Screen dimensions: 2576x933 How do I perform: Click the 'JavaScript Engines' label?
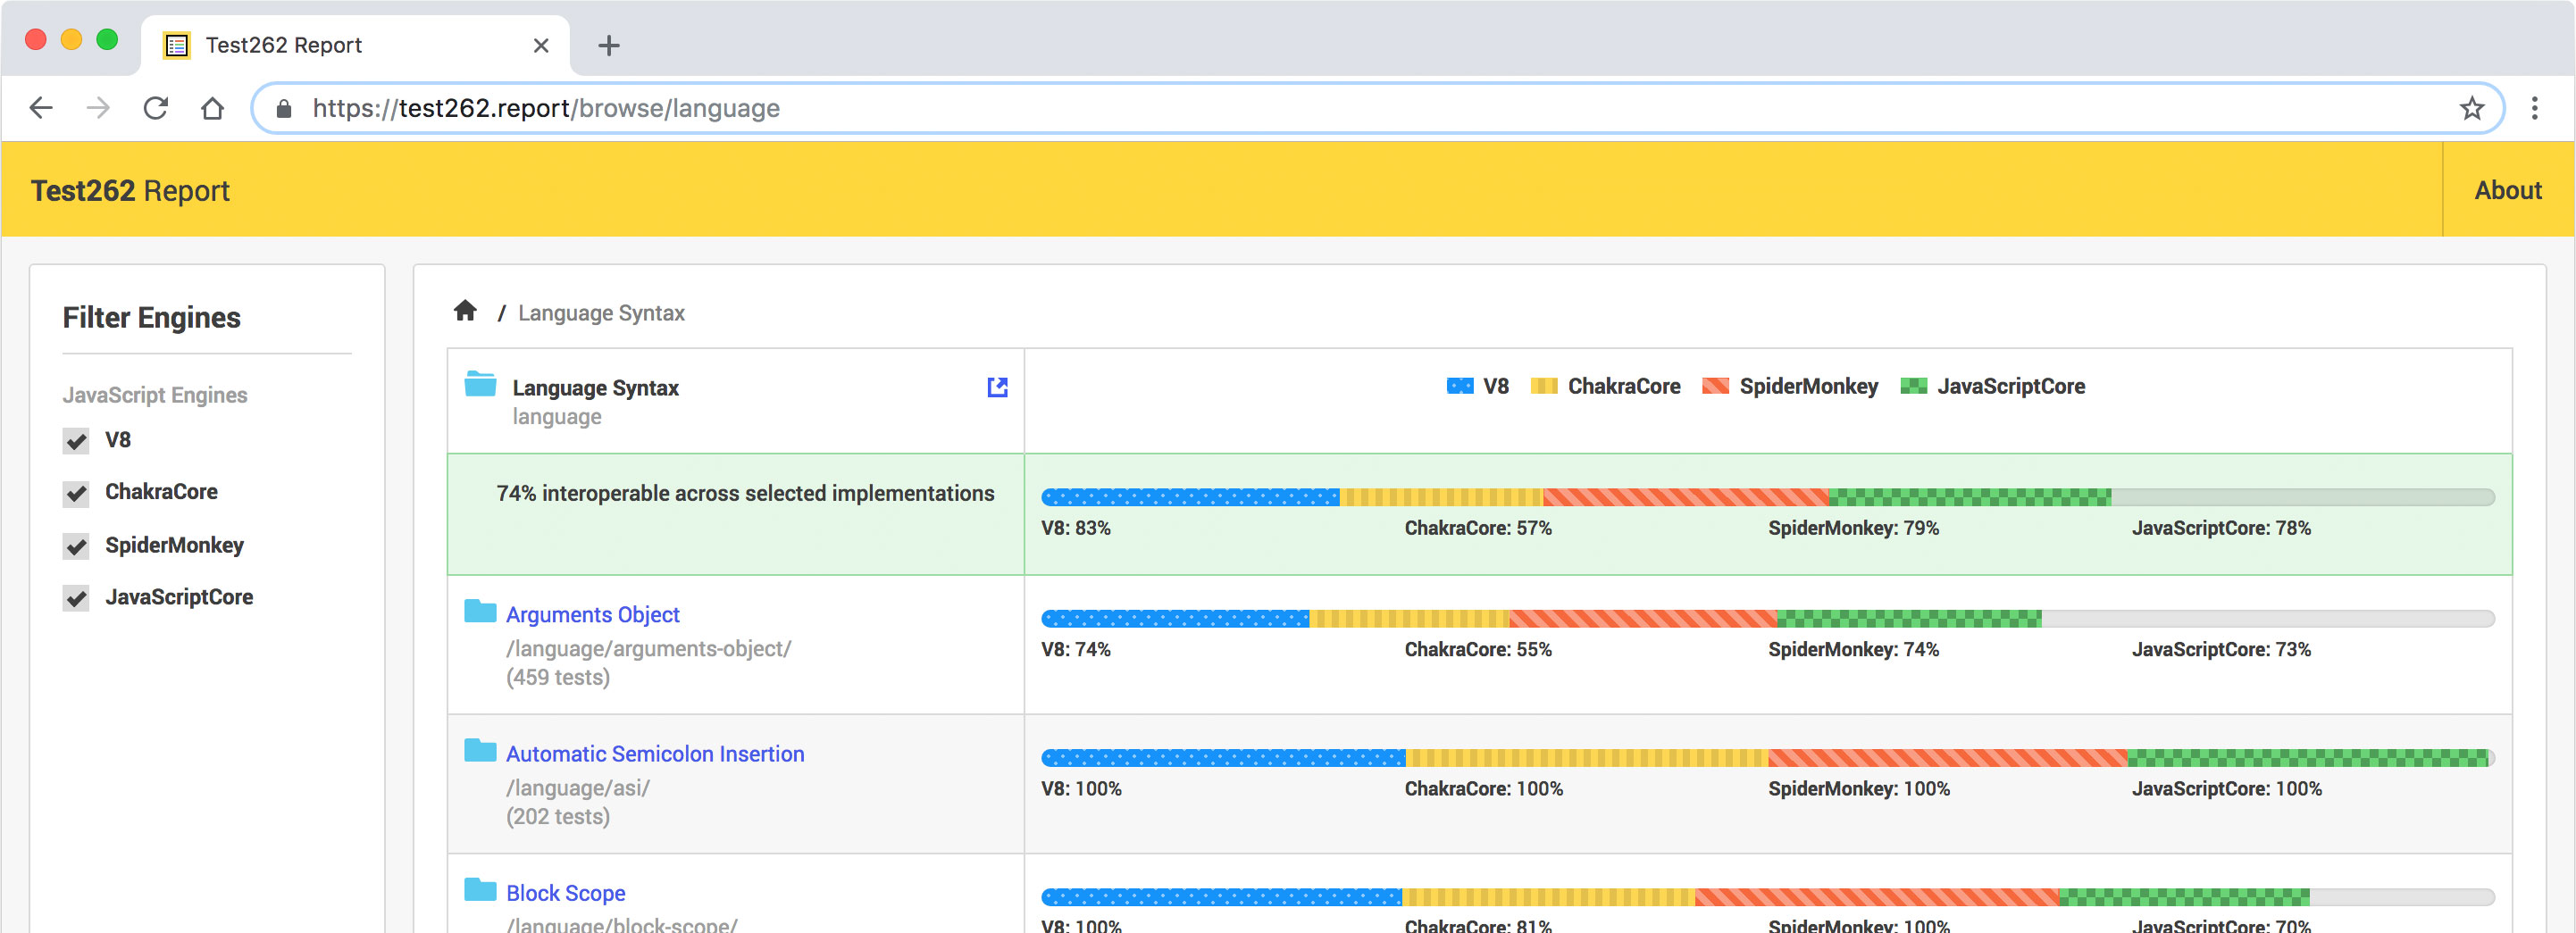[x=155, y=395]
